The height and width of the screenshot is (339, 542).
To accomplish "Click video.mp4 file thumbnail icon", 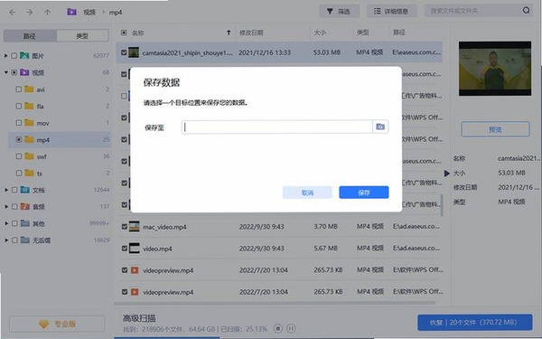I will click(134, 249).
